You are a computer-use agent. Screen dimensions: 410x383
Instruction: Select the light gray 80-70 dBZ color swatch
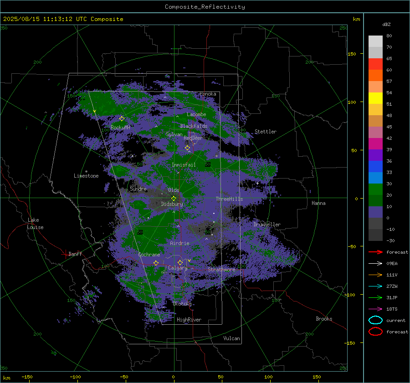(375, 41)
